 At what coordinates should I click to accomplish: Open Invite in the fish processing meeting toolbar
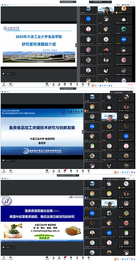click(x=54, y=171)
